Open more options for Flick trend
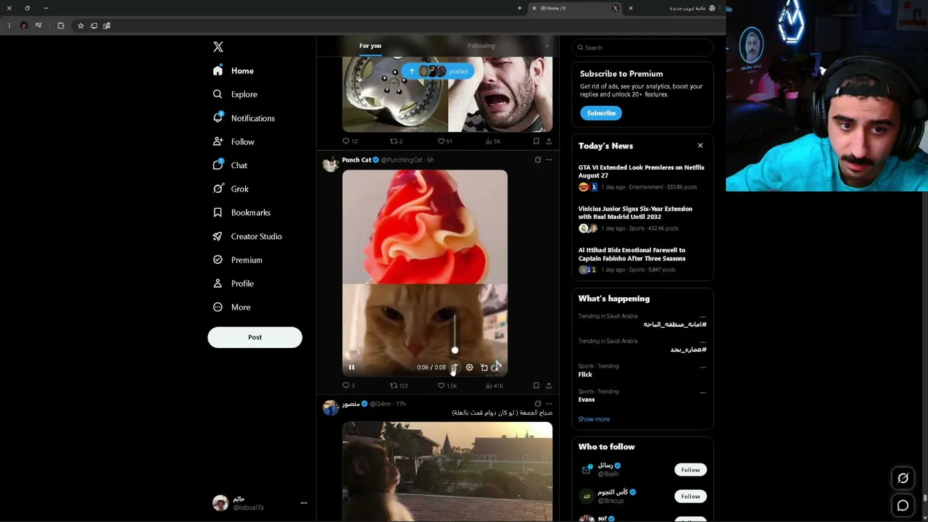The image size is (928, 522). tap(703, 368)
